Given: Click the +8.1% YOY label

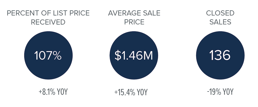Looking at the screenshot, I should click(53, 92).
